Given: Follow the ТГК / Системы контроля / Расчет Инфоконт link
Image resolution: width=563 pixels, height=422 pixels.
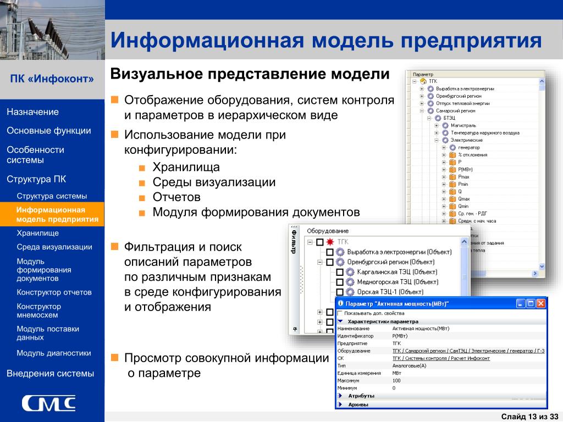Looking at the screenshot, I should pyautogui.click(x=441, y=358).
